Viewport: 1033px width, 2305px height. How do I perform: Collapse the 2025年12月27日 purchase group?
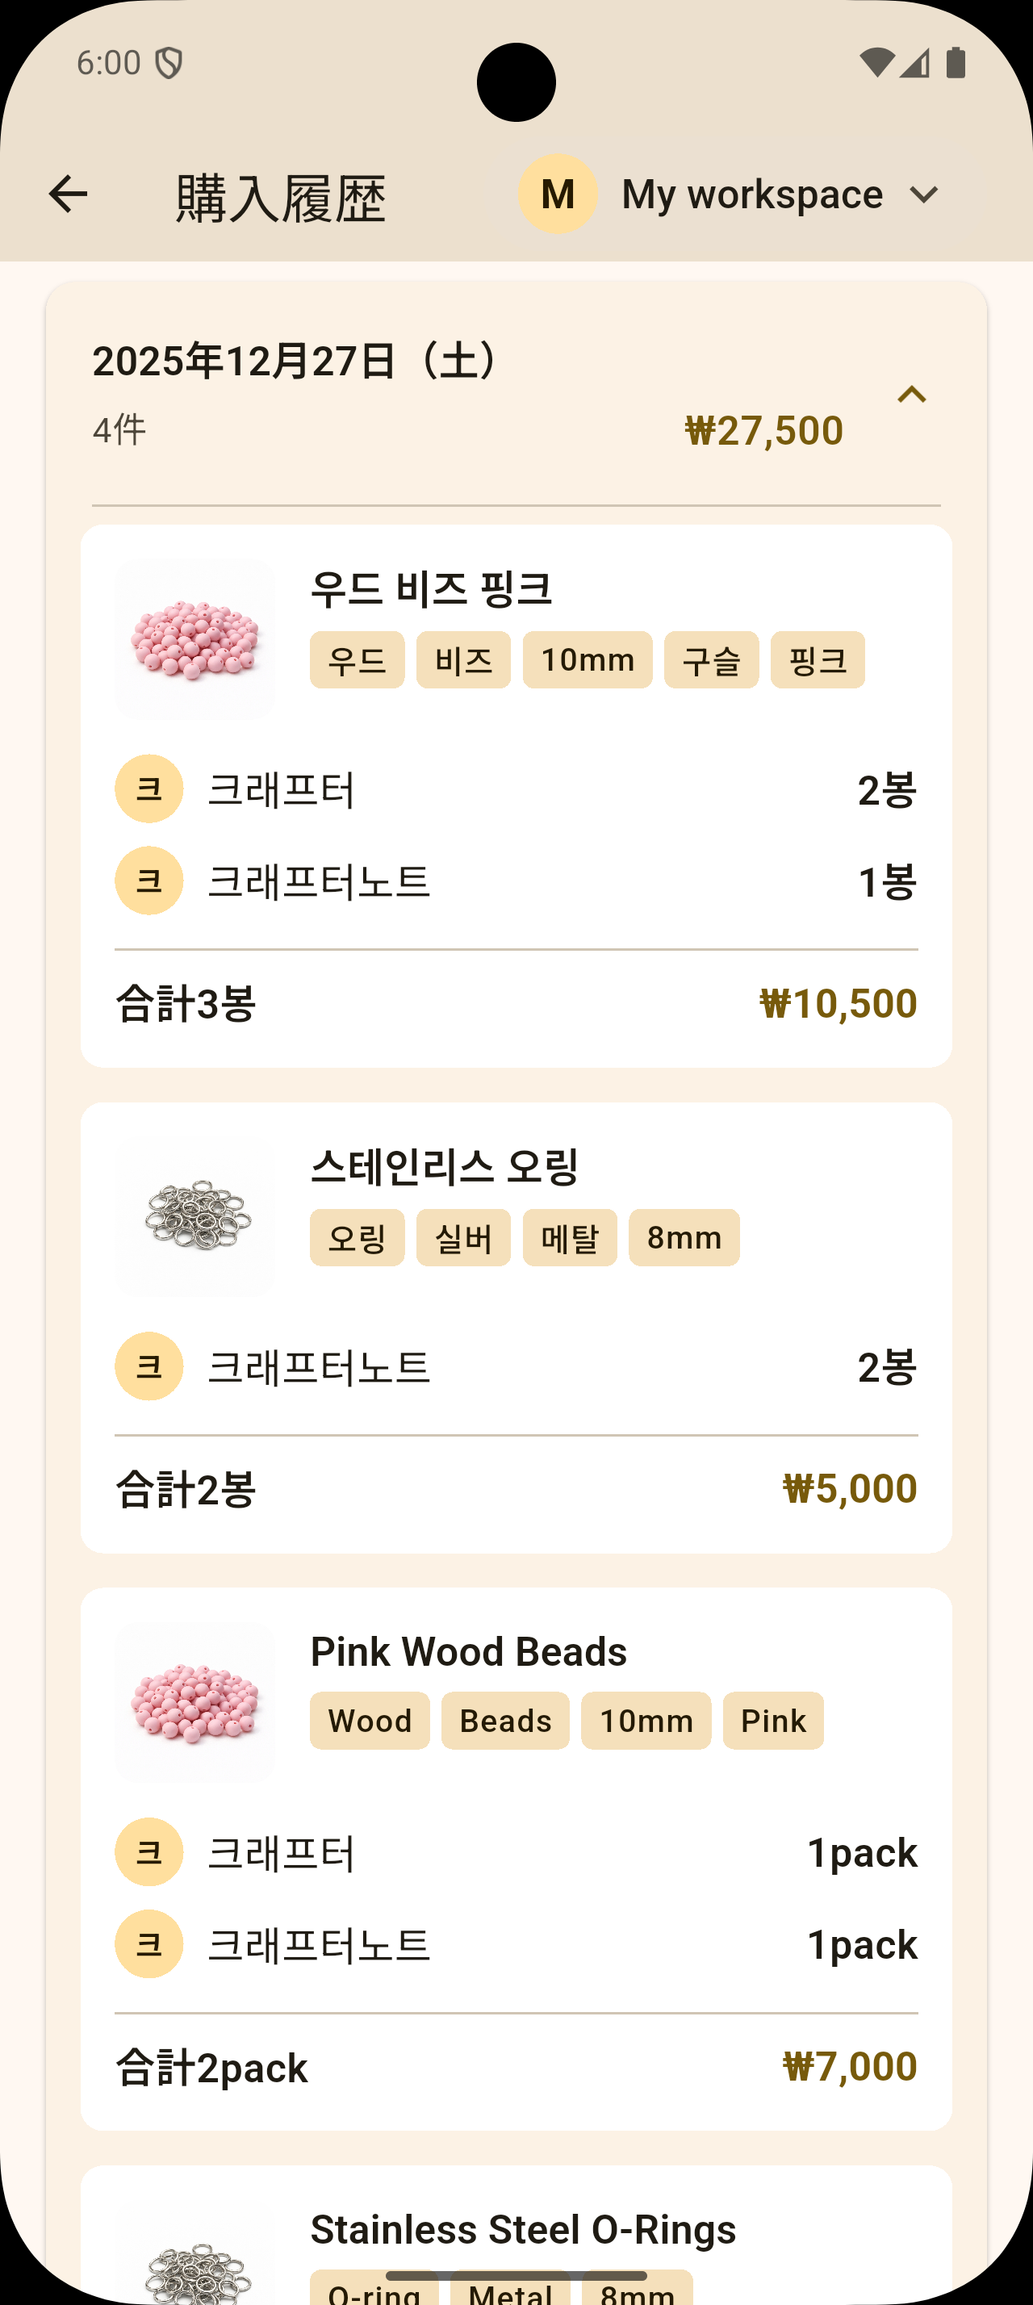tap(911, 395)
